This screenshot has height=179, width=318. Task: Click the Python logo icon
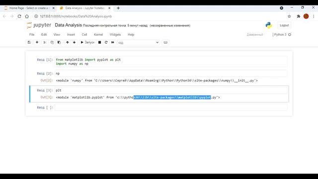point(269,25)
